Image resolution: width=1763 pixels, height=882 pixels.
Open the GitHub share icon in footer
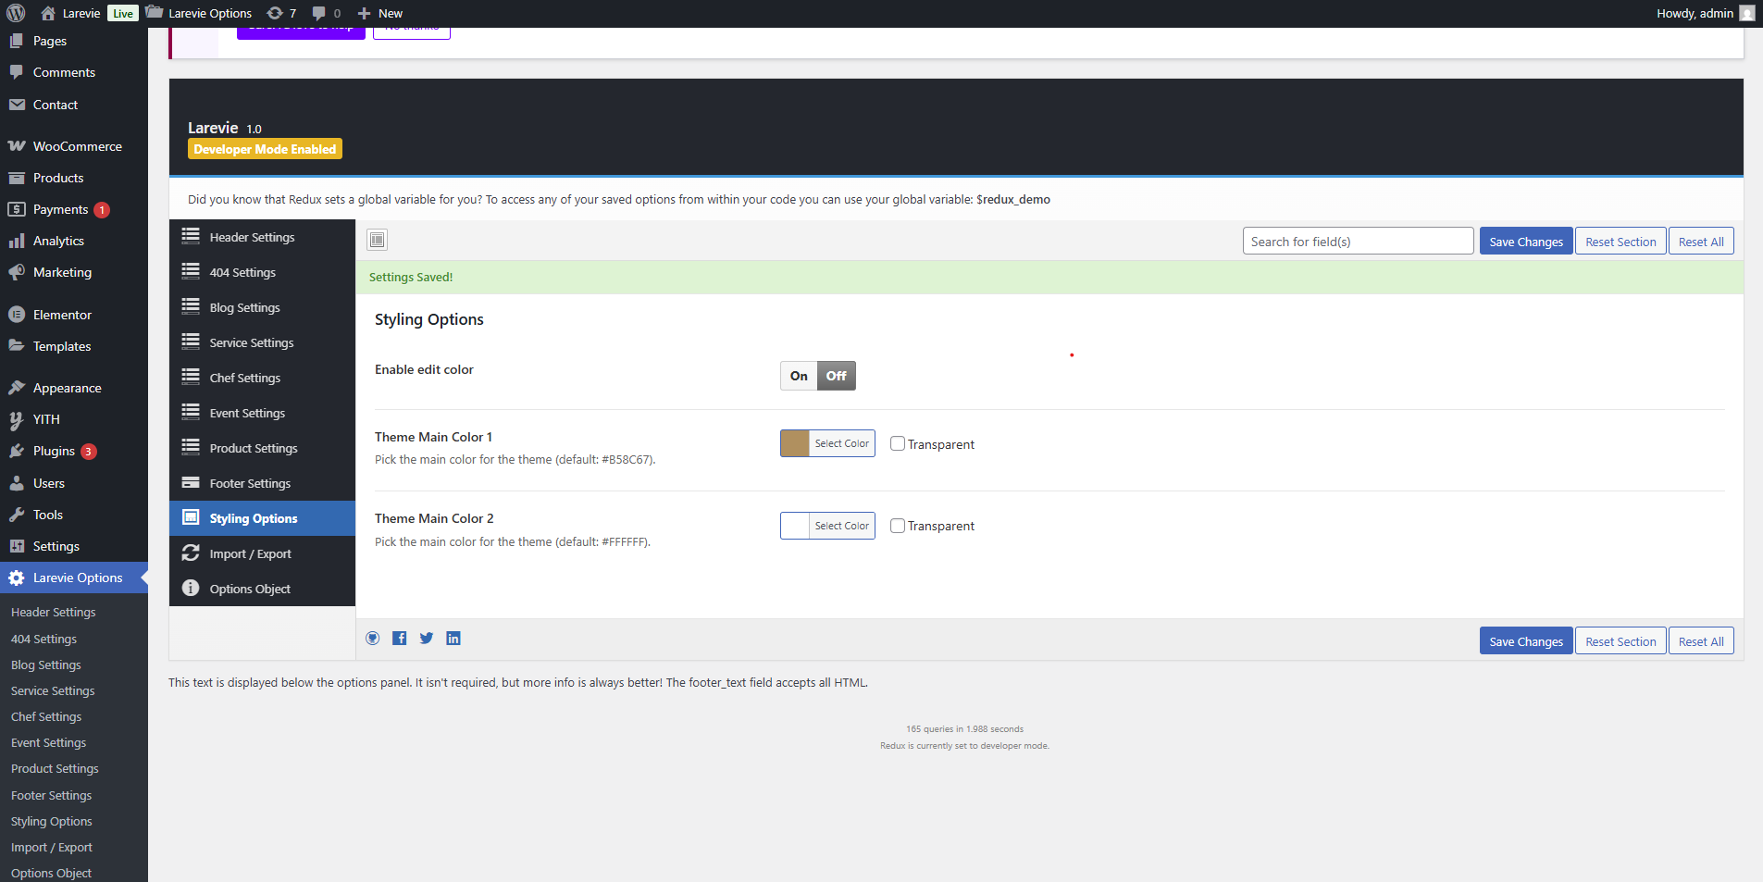point(373,638)
